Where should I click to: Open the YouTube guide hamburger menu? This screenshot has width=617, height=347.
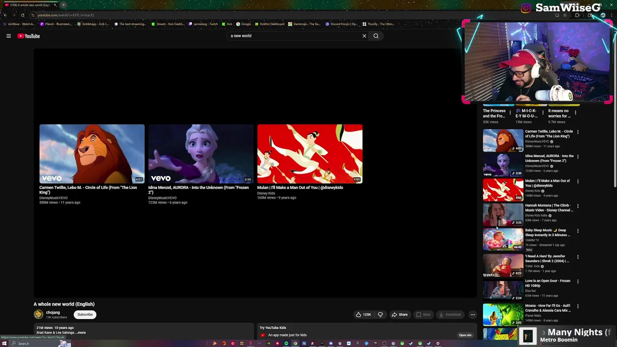tap(9, 36)
